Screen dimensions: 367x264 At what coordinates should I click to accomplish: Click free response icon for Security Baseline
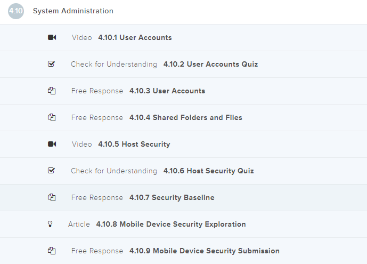coord(52,198)
